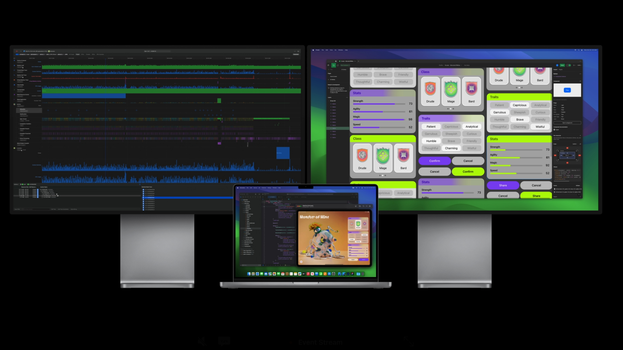
Task: Select the Figma comment tool icon
Action: [x=338, y=65]
